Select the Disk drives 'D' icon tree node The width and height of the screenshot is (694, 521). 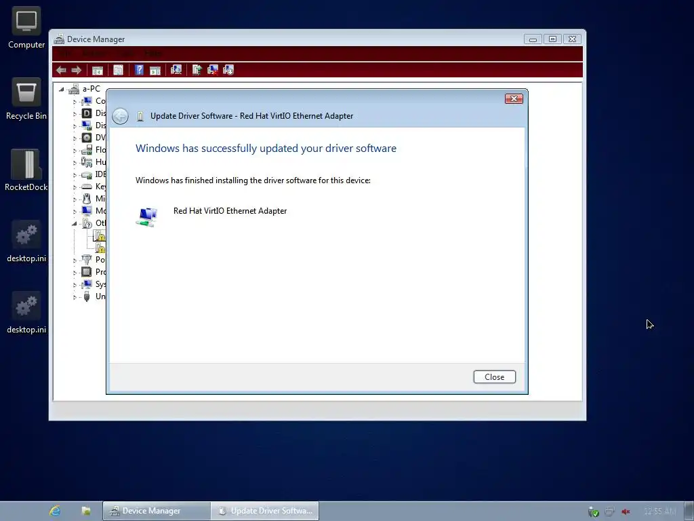pos(87,113)
